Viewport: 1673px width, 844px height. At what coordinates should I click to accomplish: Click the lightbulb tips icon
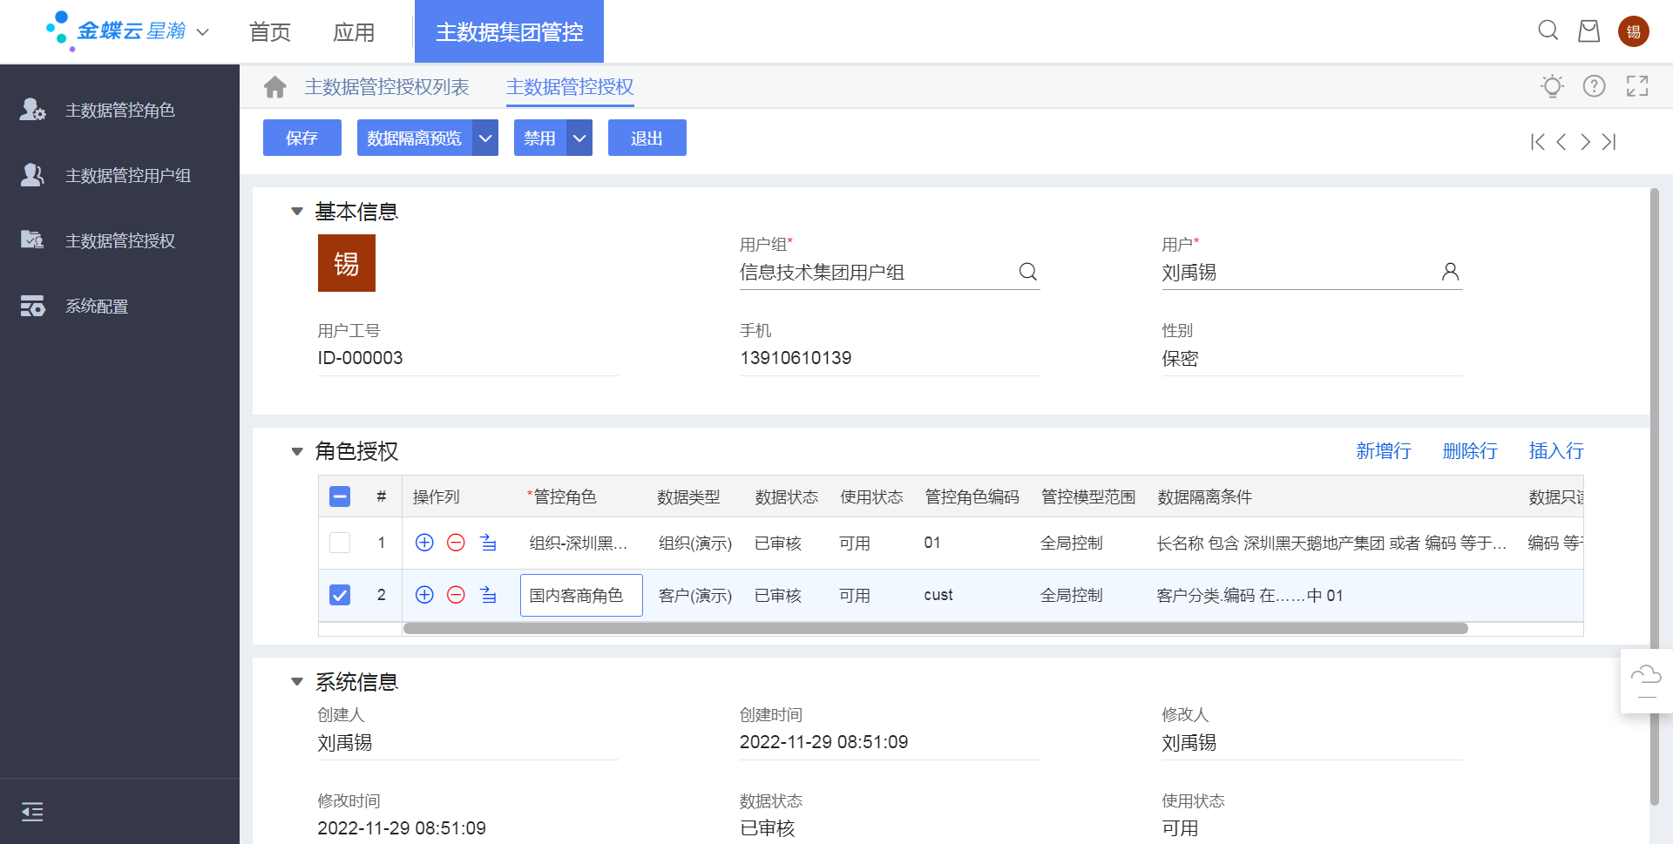pos(1552,86)
